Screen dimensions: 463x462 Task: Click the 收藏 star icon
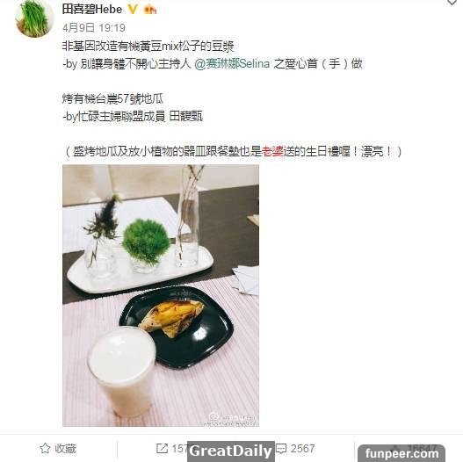(x=45, y=448)
